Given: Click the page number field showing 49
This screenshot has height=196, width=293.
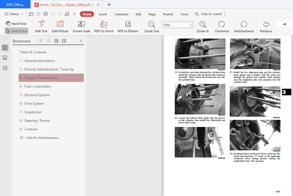Looking at the screenshot, I should pos(284,24).
